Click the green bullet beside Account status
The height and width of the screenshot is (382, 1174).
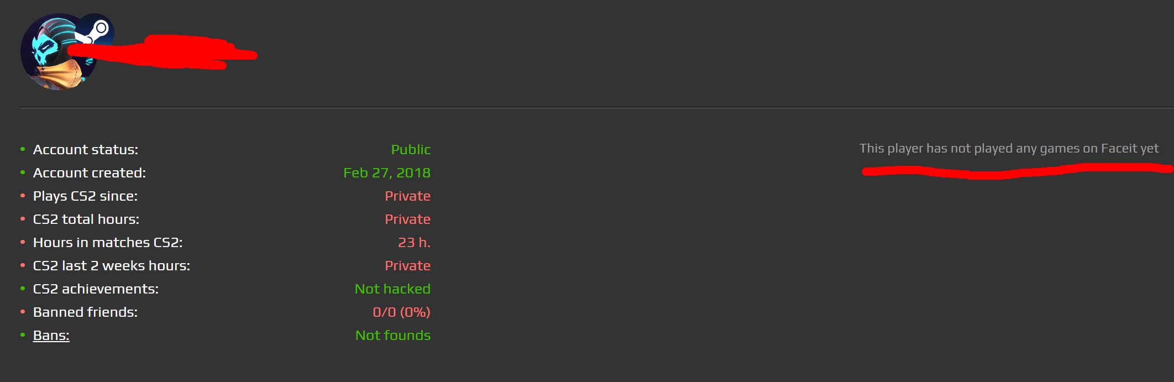coord(23,149)
